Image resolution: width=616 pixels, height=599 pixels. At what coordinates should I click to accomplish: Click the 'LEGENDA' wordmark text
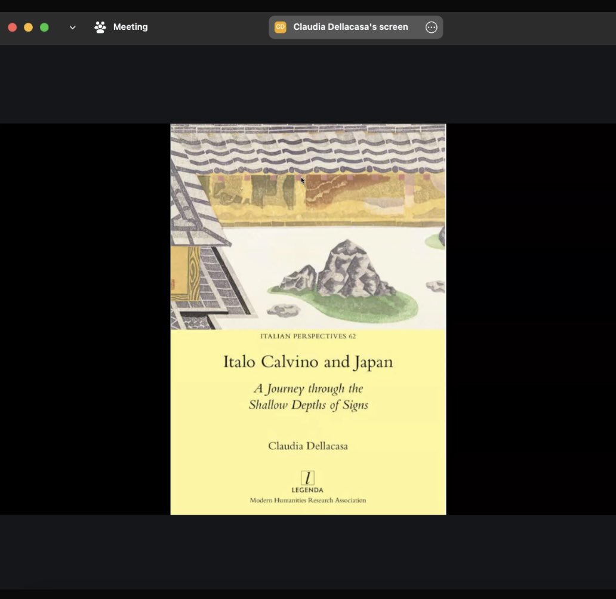(x=307, y=490)
